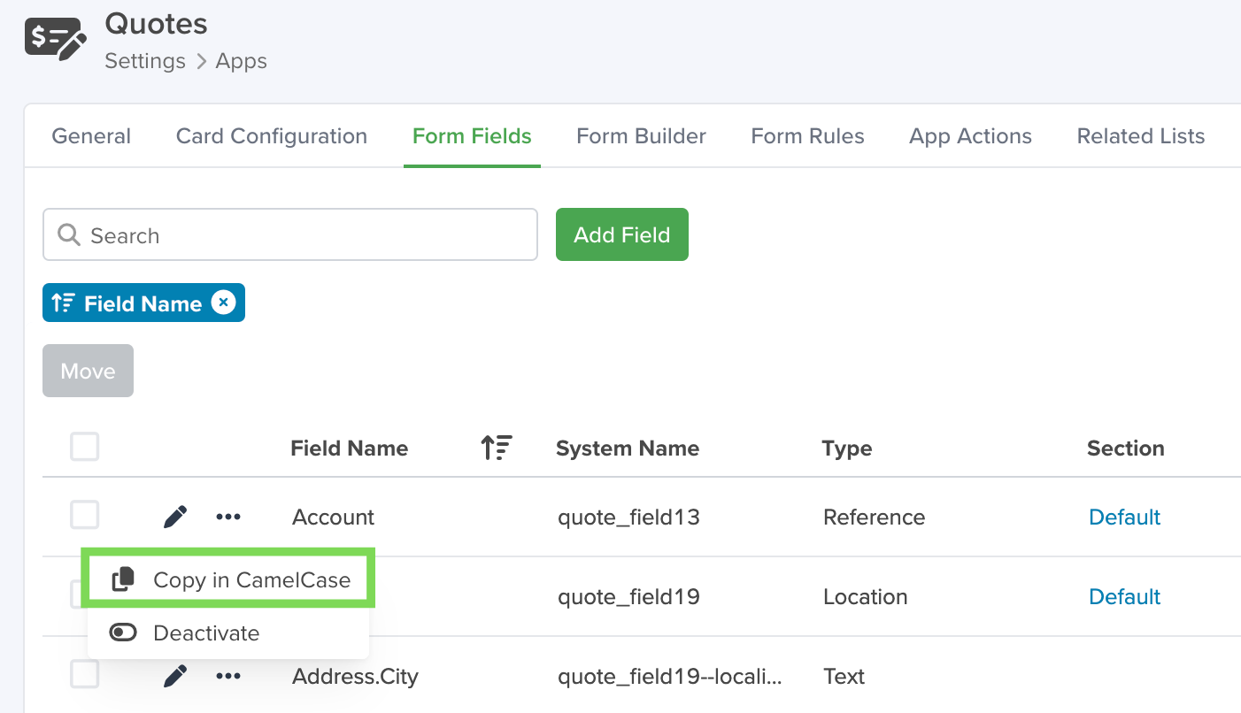Click the Quotes page title
This screenshot has height=713, width=1241.
point(157,24)
